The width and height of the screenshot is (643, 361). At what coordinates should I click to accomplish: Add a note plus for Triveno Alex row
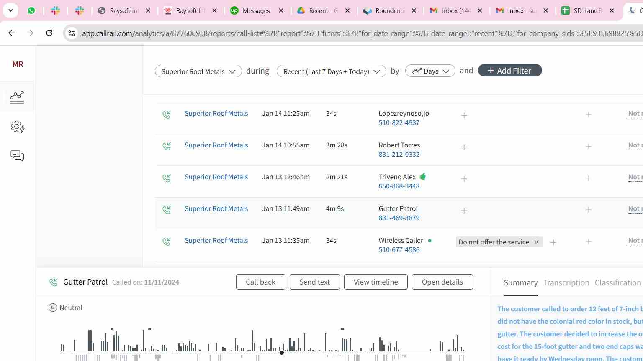coord(588,178)
